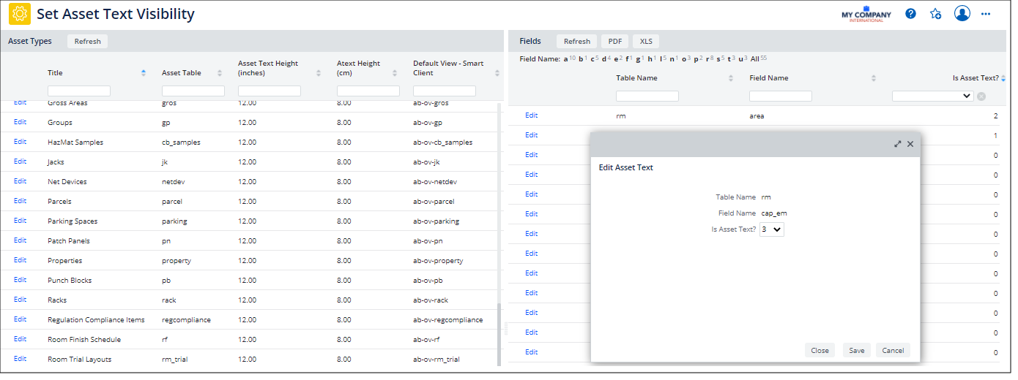Open the Is Asset Text filter dropdown
Viewport: 1018px width, 380px height.
pos(932,96)
